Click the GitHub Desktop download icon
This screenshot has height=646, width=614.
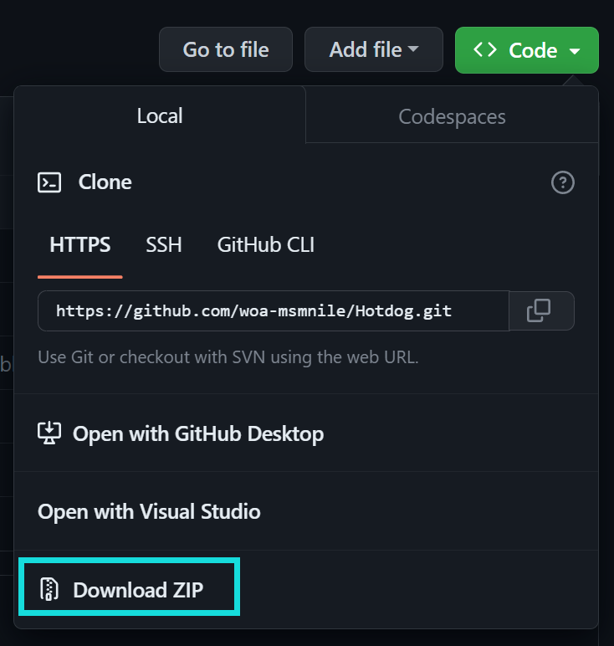[49, 433]
